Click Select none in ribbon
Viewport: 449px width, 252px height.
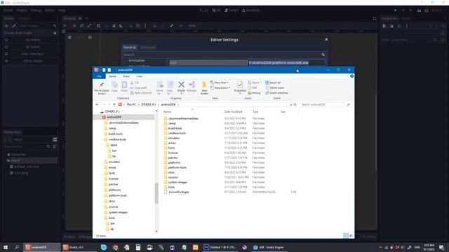click(x=274, y=87)
